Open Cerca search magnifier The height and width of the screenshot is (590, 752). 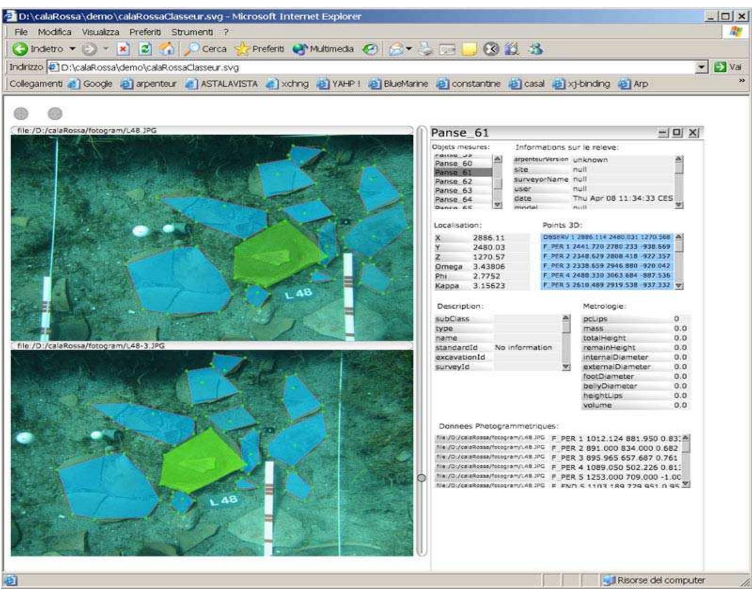click(x=191, y=49)
